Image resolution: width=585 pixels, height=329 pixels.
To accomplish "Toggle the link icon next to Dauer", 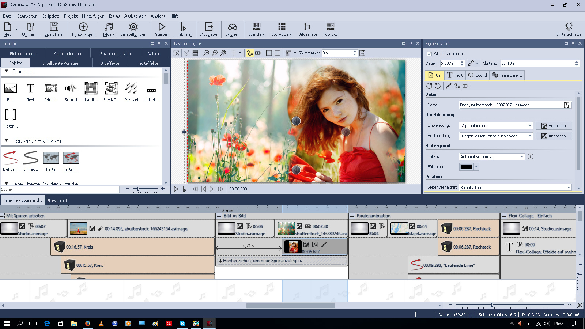I will pos(471,63).
